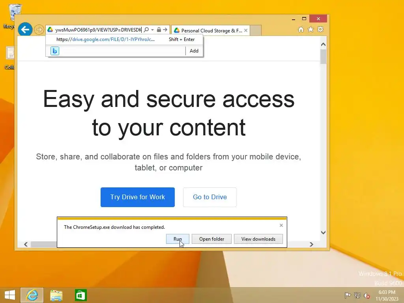
Task: Click View downloads button
Action: click(x=258, y=239)
